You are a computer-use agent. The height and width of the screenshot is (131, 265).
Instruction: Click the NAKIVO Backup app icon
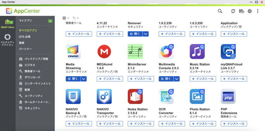[x=73, y=96]
